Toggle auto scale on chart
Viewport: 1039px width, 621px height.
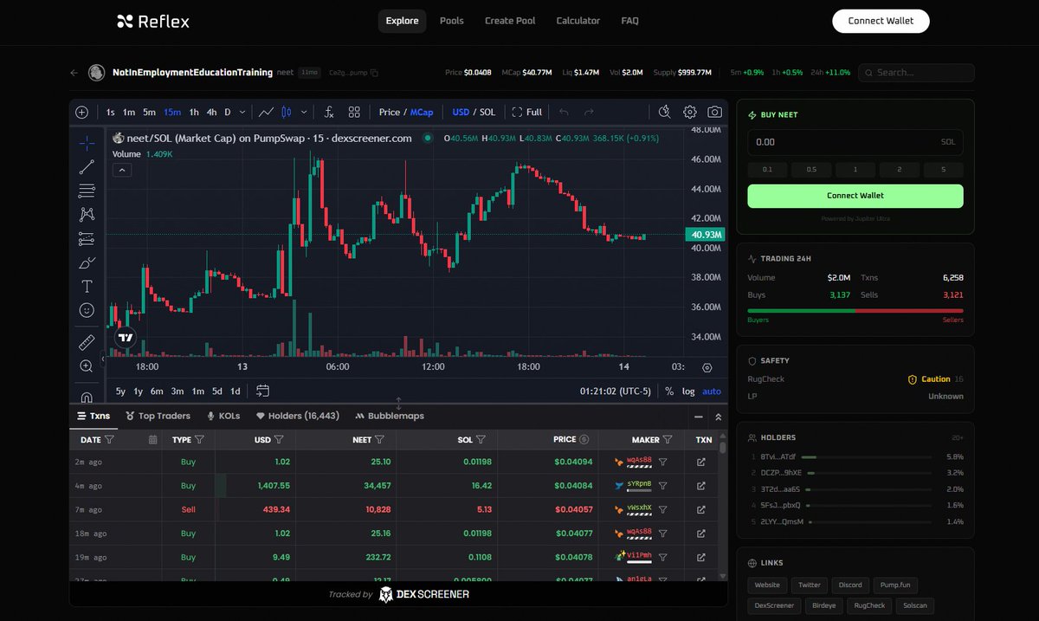[x=711, y=391]
